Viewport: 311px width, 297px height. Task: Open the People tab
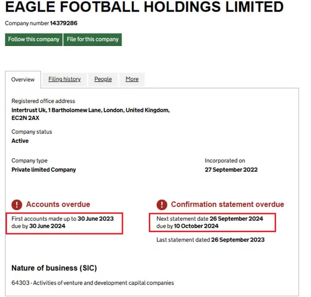pyautogui.click(x=103, y=79)
